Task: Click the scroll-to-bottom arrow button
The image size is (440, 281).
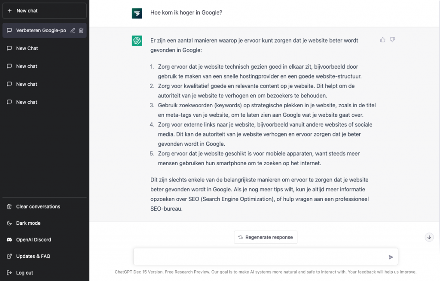Action: (x=429, y=237)
